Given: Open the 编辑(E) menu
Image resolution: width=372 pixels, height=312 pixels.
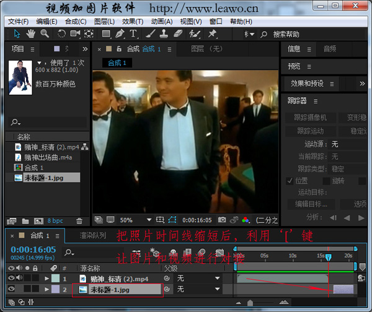Looking at the screenshot, I should (46, 22).
